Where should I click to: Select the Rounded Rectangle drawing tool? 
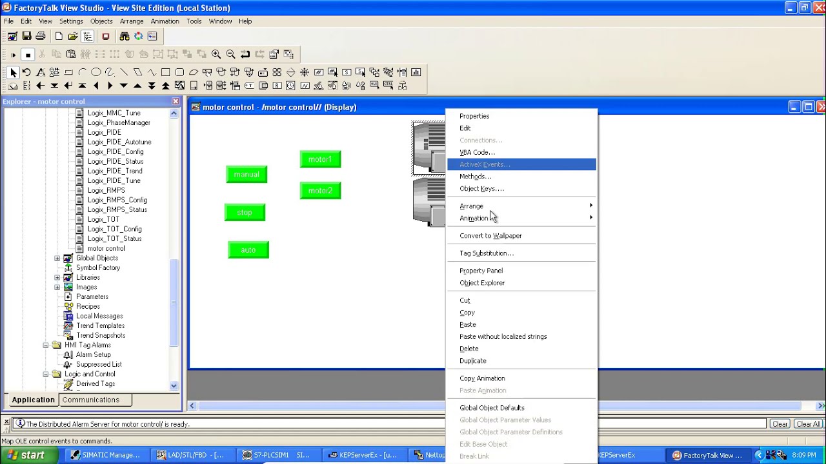click(179, 72)
